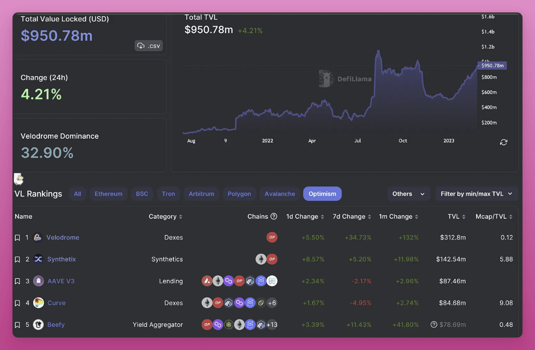
Task: Click the chart refresh icon
Action: point(503,142)
